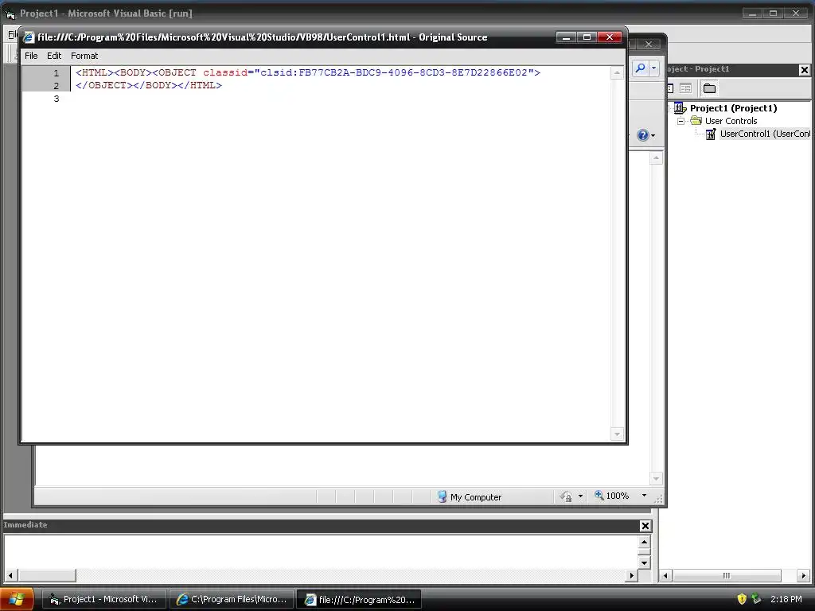Click Immediate window scroll down arrow
Screen dimensions: 815x611
[644, 562]
